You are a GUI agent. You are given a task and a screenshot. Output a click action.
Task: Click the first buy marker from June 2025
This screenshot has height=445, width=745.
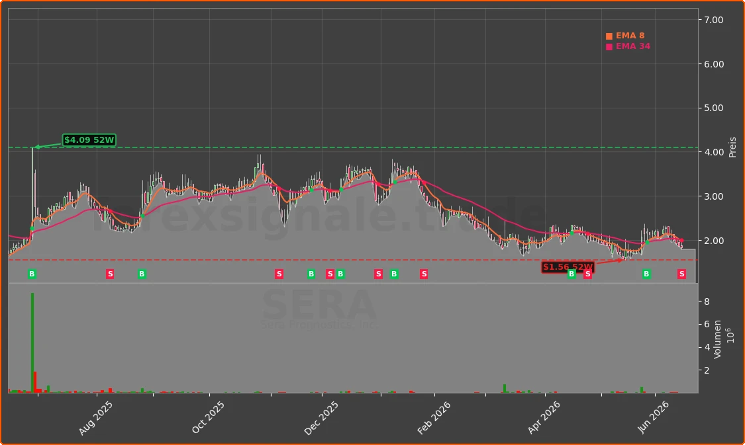[x=32, y=274]
